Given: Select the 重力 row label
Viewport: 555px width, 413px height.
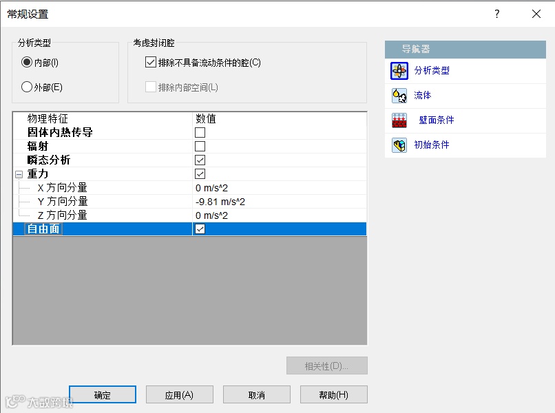Looking at the screenshot, I should (37, 173).
